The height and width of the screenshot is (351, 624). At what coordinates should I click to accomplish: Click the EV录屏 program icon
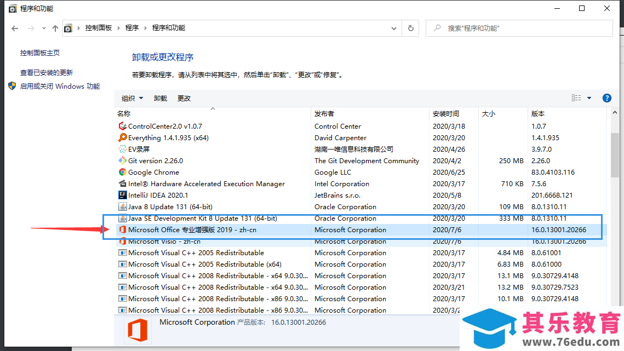coord(123,149)
